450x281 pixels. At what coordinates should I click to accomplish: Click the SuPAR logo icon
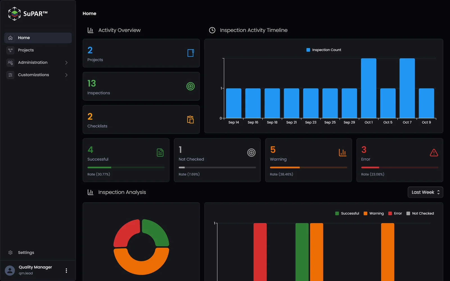pyautogui.click(x=14, y=13)
